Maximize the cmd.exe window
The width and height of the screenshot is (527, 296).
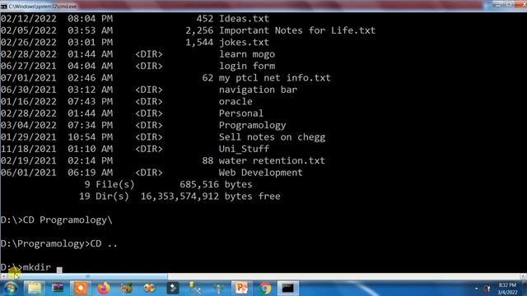(x=509, y=4)
